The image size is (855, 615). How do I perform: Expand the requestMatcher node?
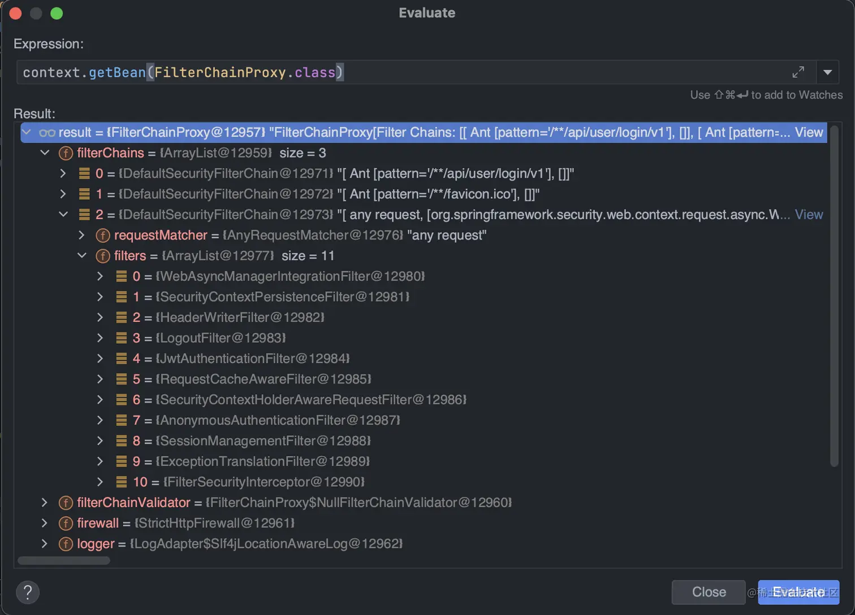tap(81, 235)
